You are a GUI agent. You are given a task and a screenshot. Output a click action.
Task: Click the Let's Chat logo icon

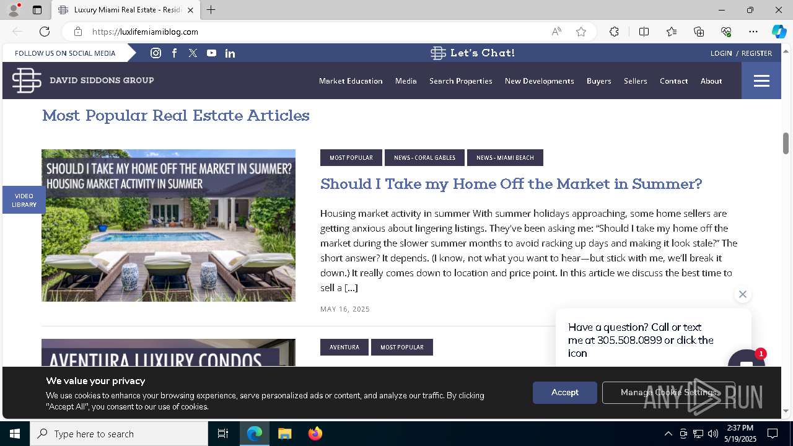(x=438, y=53)
